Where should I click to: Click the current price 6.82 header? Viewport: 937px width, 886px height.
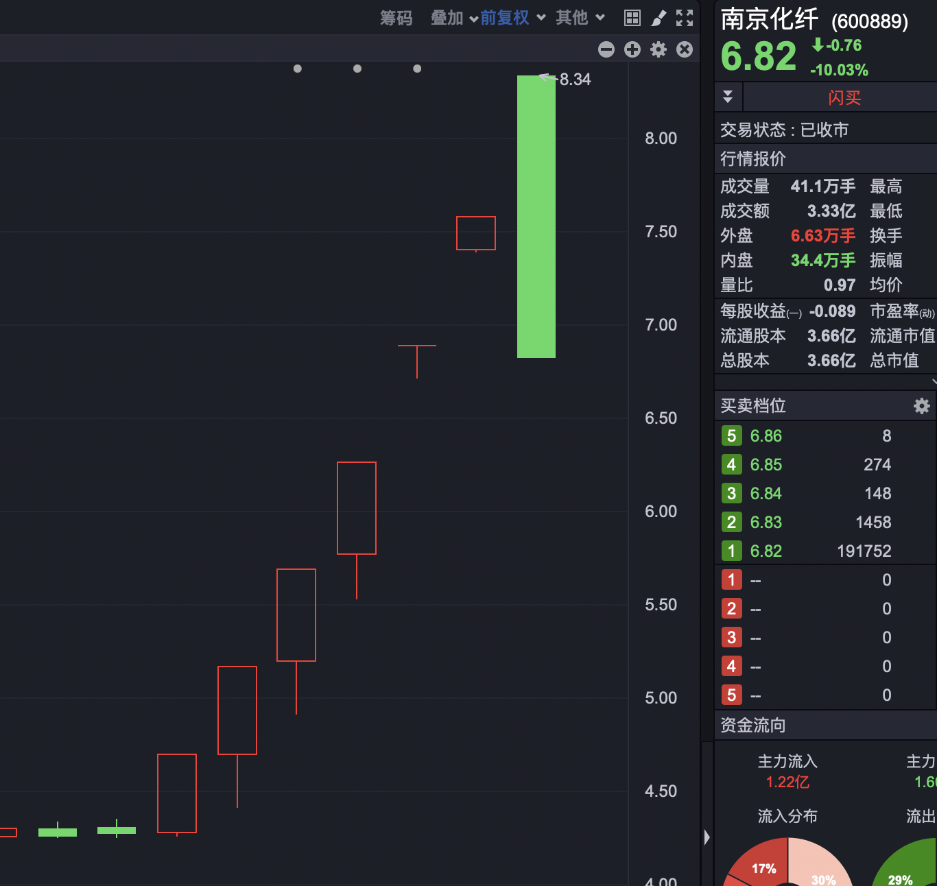click(759, 56)
